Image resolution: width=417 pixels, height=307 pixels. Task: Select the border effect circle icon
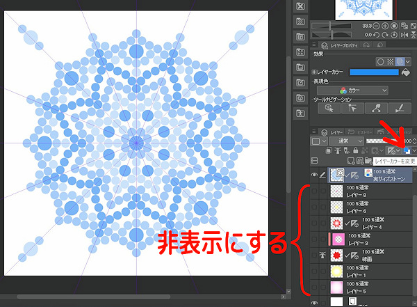(381, 62)
